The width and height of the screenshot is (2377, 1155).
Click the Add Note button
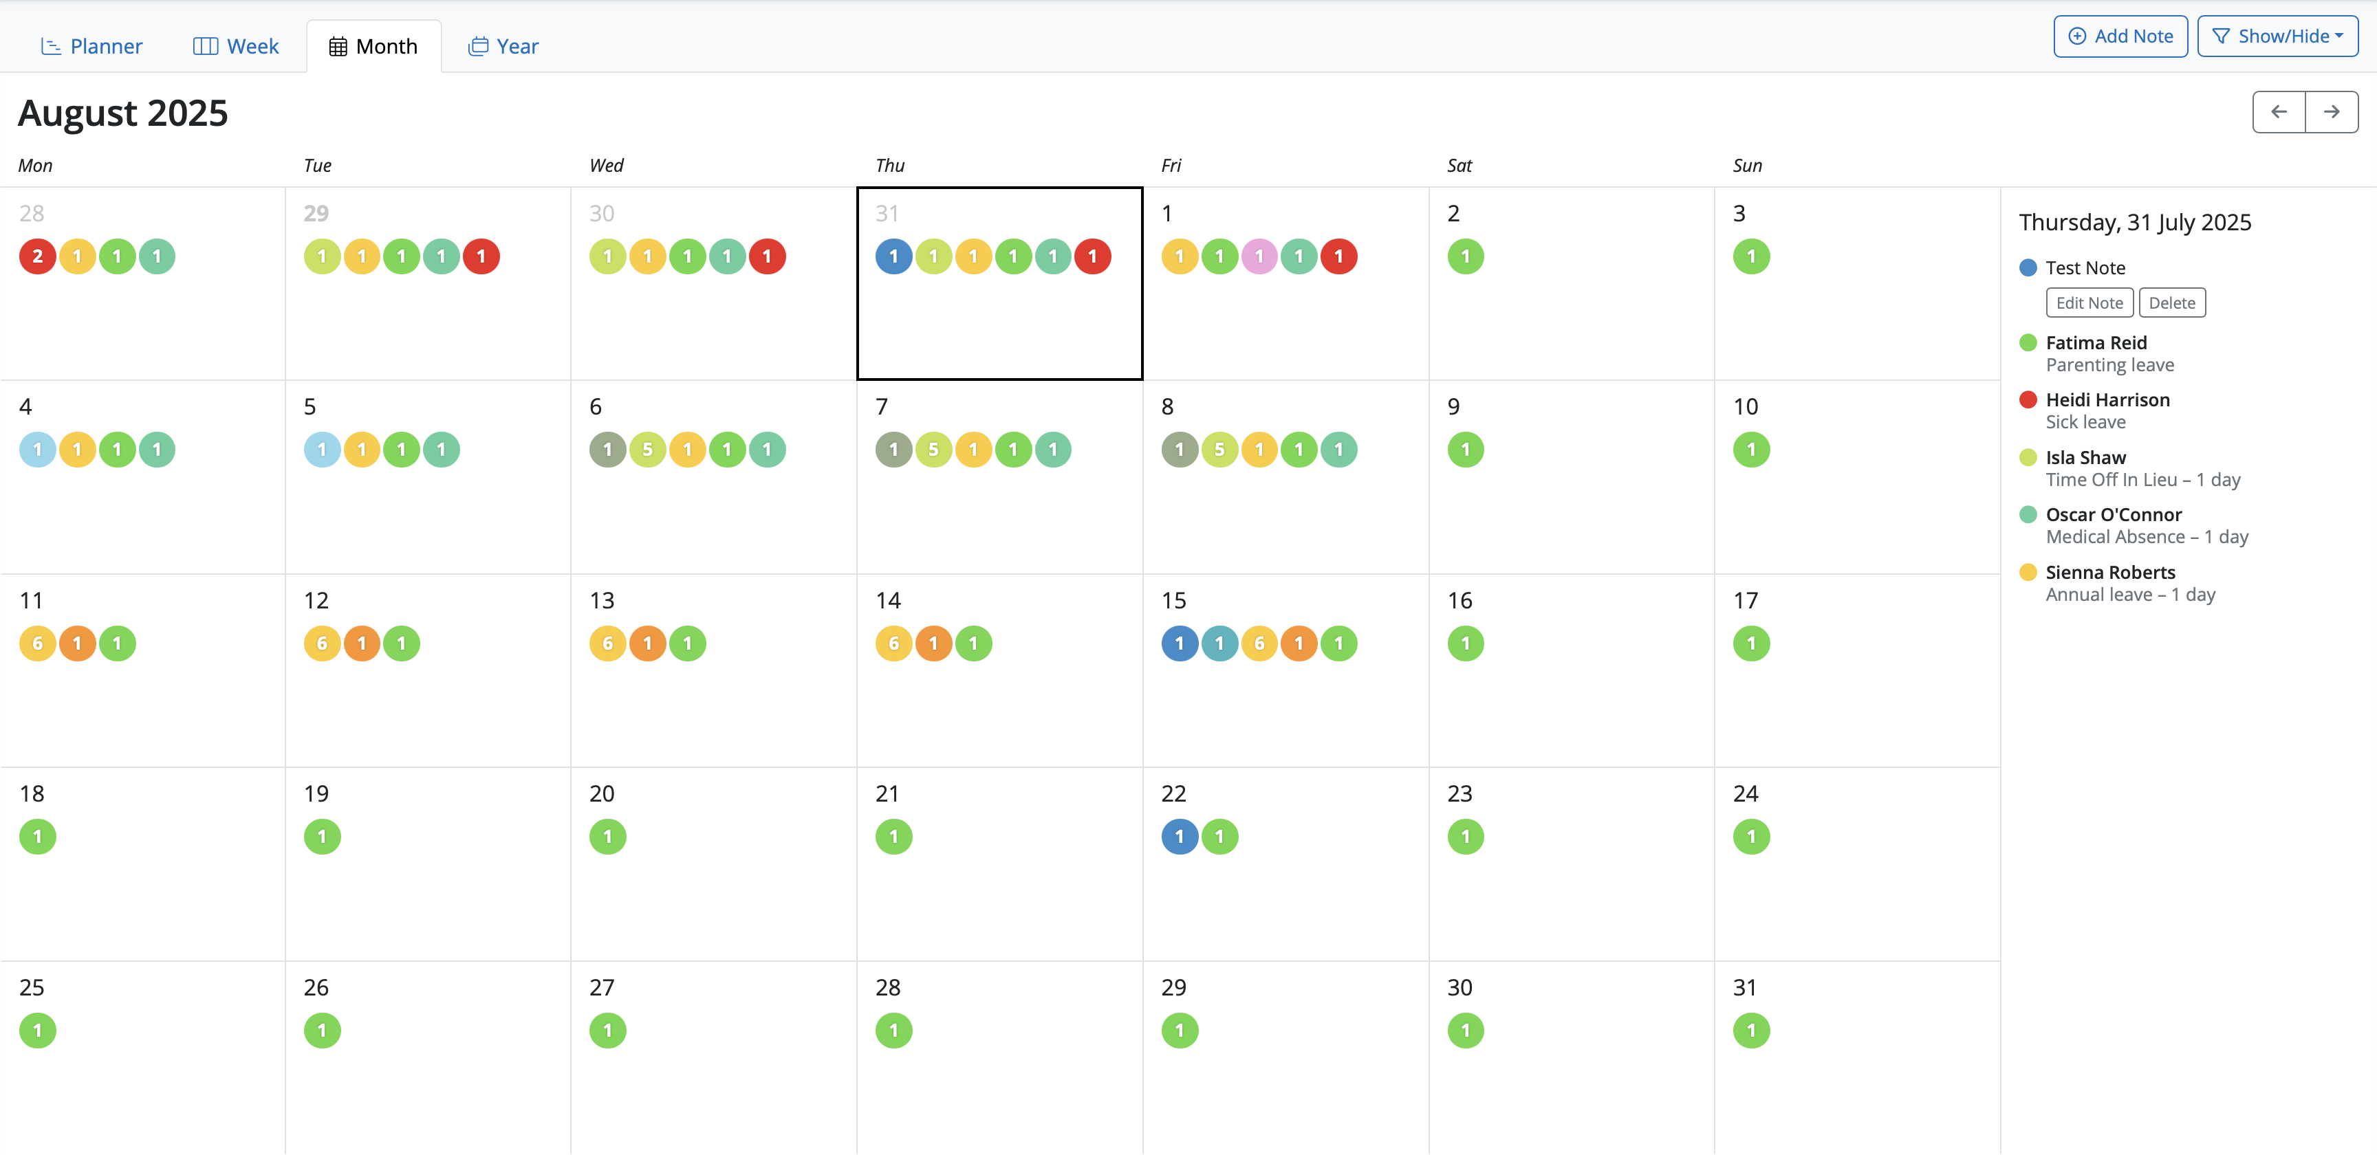2120,36
